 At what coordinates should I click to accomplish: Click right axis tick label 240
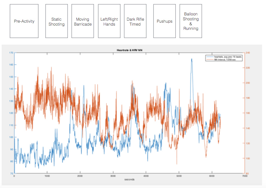tap(248, 53)
